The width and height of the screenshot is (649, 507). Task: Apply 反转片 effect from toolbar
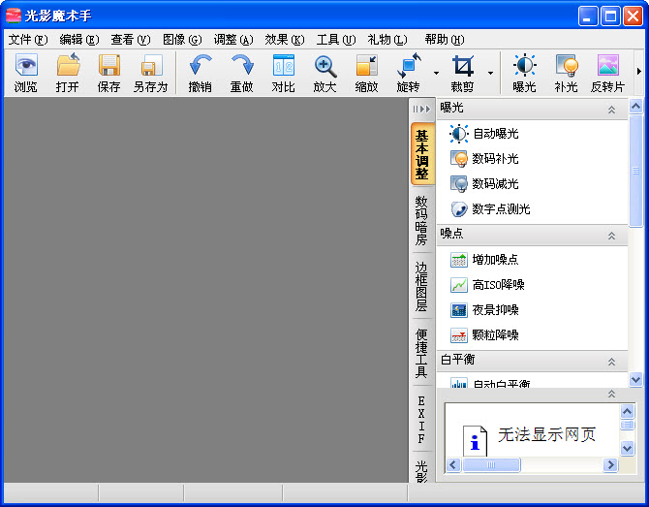pos(607,67)
